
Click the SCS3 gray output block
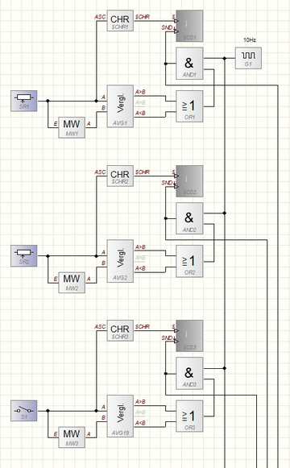[x=189, y=336]
